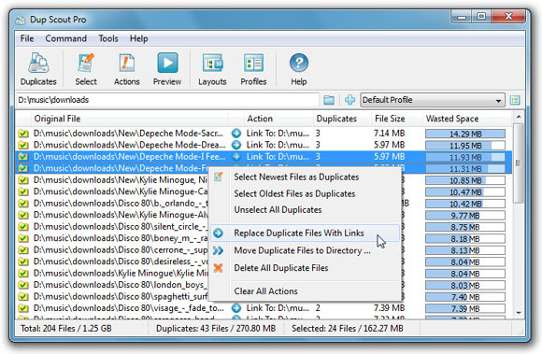This screenshot has height=354, width=542.
Task: Click the 14.29 MB wasted space bar
Action: click(465, 134)
